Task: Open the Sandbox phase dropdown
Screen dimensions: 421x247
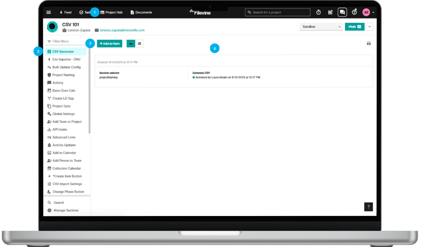Action: (x=321, y=27)
